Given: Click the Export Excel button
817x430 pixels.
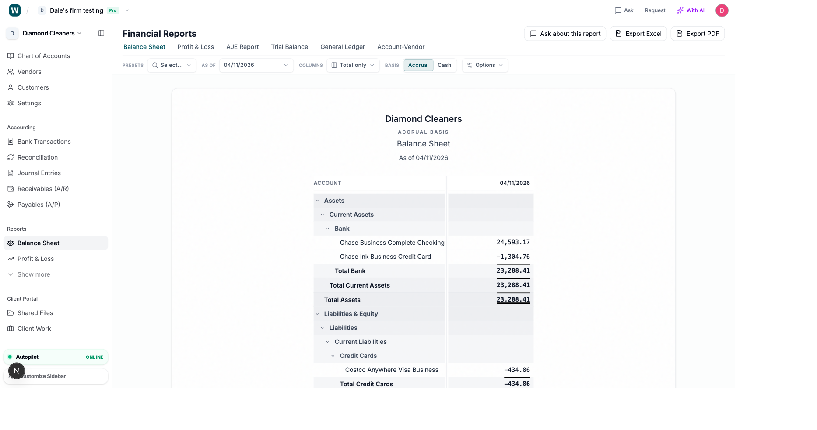Looking at the screenshot, I should pyautogui.click(x=638, y=33).
